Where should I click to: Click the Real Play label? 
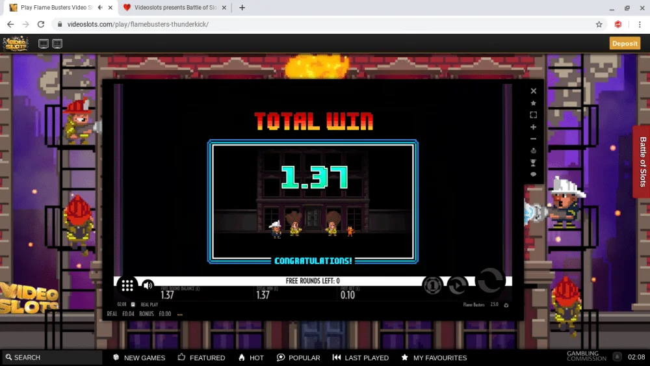pyautogui.click(x=149, y=305)
